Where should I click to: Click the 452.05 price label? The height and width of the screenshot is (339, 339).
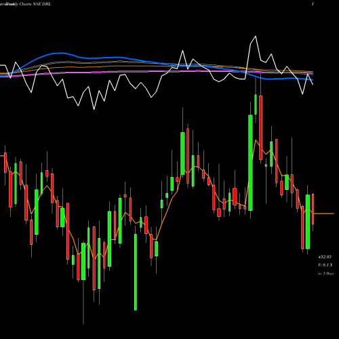325,257
